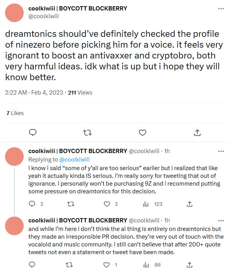Screen dimensions: 231x272
Task: Open the 7 Likes list
Action: click(15, 113)
